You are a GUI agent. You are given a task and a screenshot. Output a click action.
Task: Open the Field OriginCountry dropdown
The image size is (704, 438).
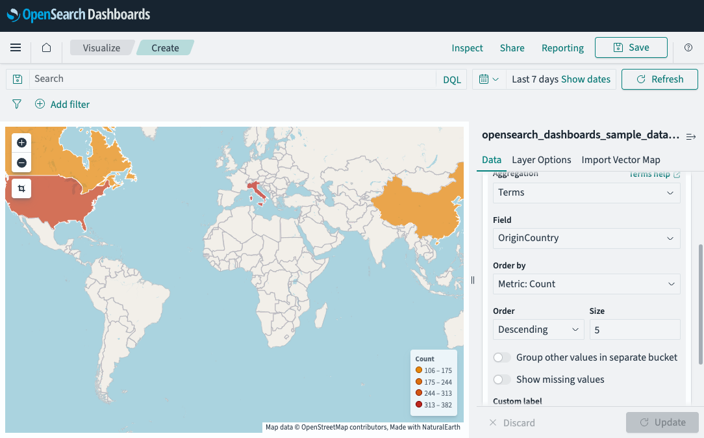(586, 238)
